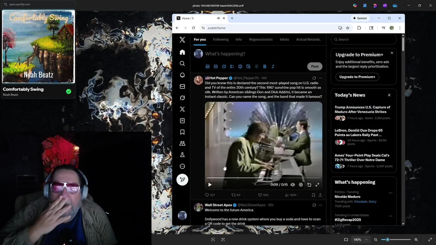Open Chrome three-dot menu
Image resolution: width=436 pixels, height=245 pixels.
(x=400, y=28)
